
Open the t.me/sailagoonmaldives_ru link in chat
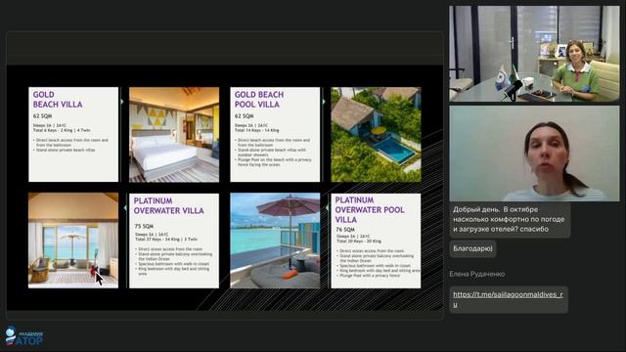click(x=508, y=299)
